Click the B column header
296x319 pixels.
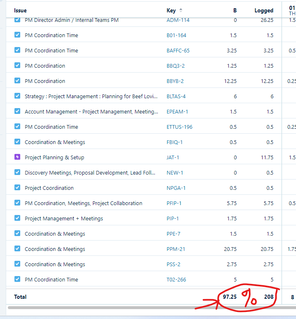click(x=235, y=10)
